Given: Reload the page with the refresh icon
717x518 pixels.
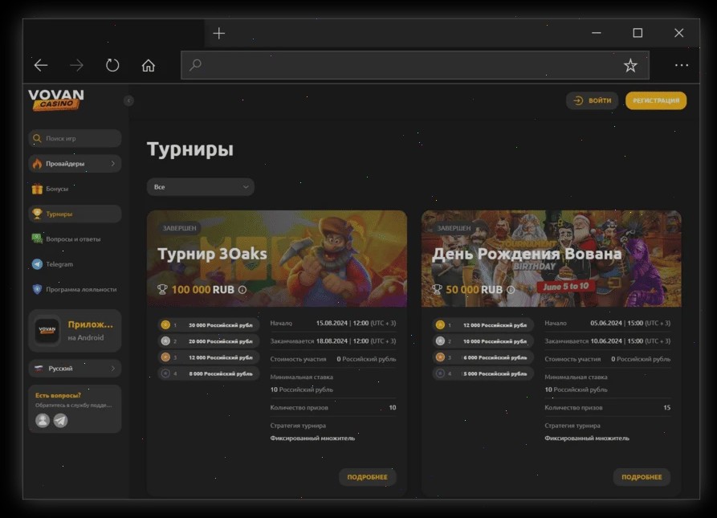Looking at the screenshot, I should pos(112,65).
